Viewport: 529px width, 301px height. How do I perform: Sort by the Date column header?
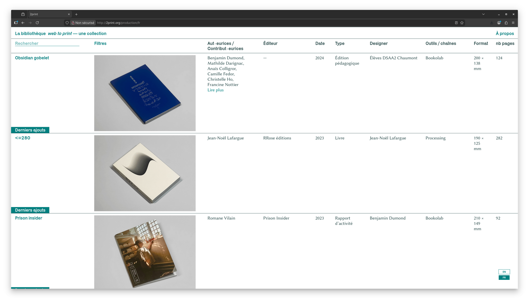click(320, 43)
